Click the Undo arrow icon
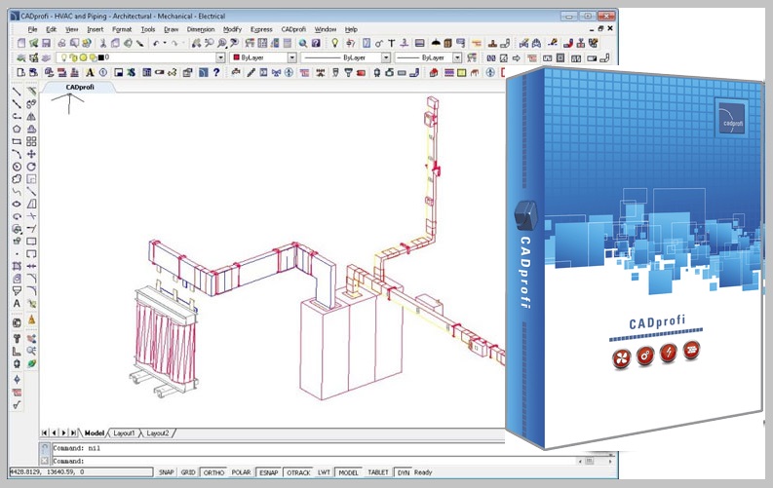 point(156,43)
